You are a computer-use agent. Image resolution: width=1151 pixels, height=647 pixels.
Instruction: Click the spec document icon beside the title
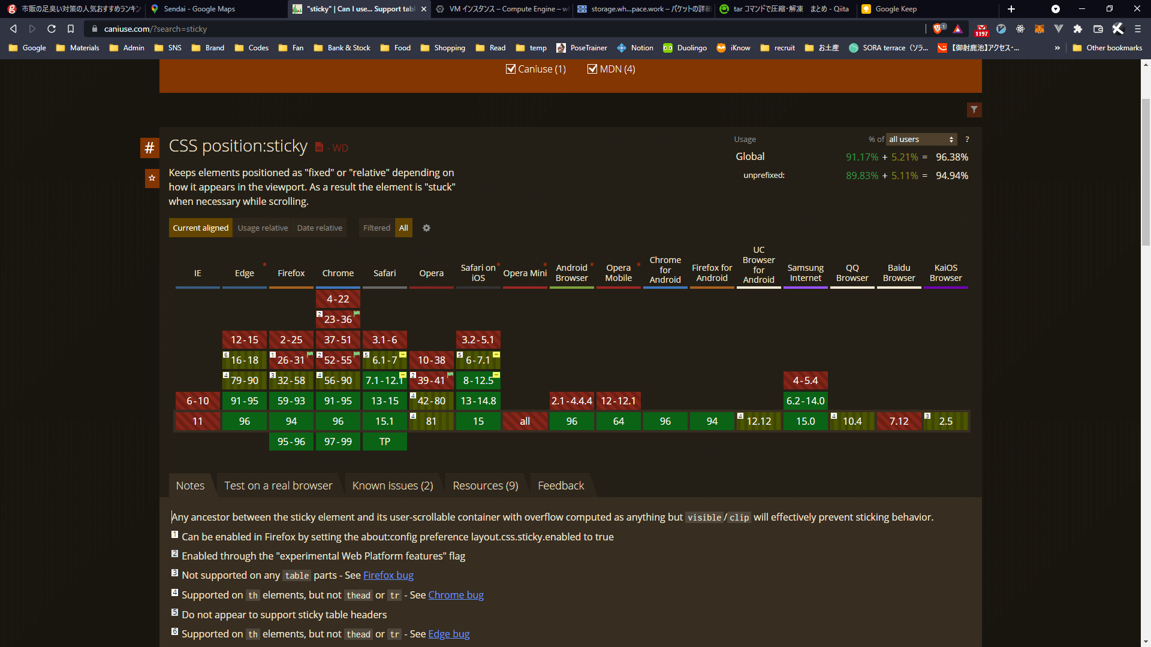click(x=319, y=147)
